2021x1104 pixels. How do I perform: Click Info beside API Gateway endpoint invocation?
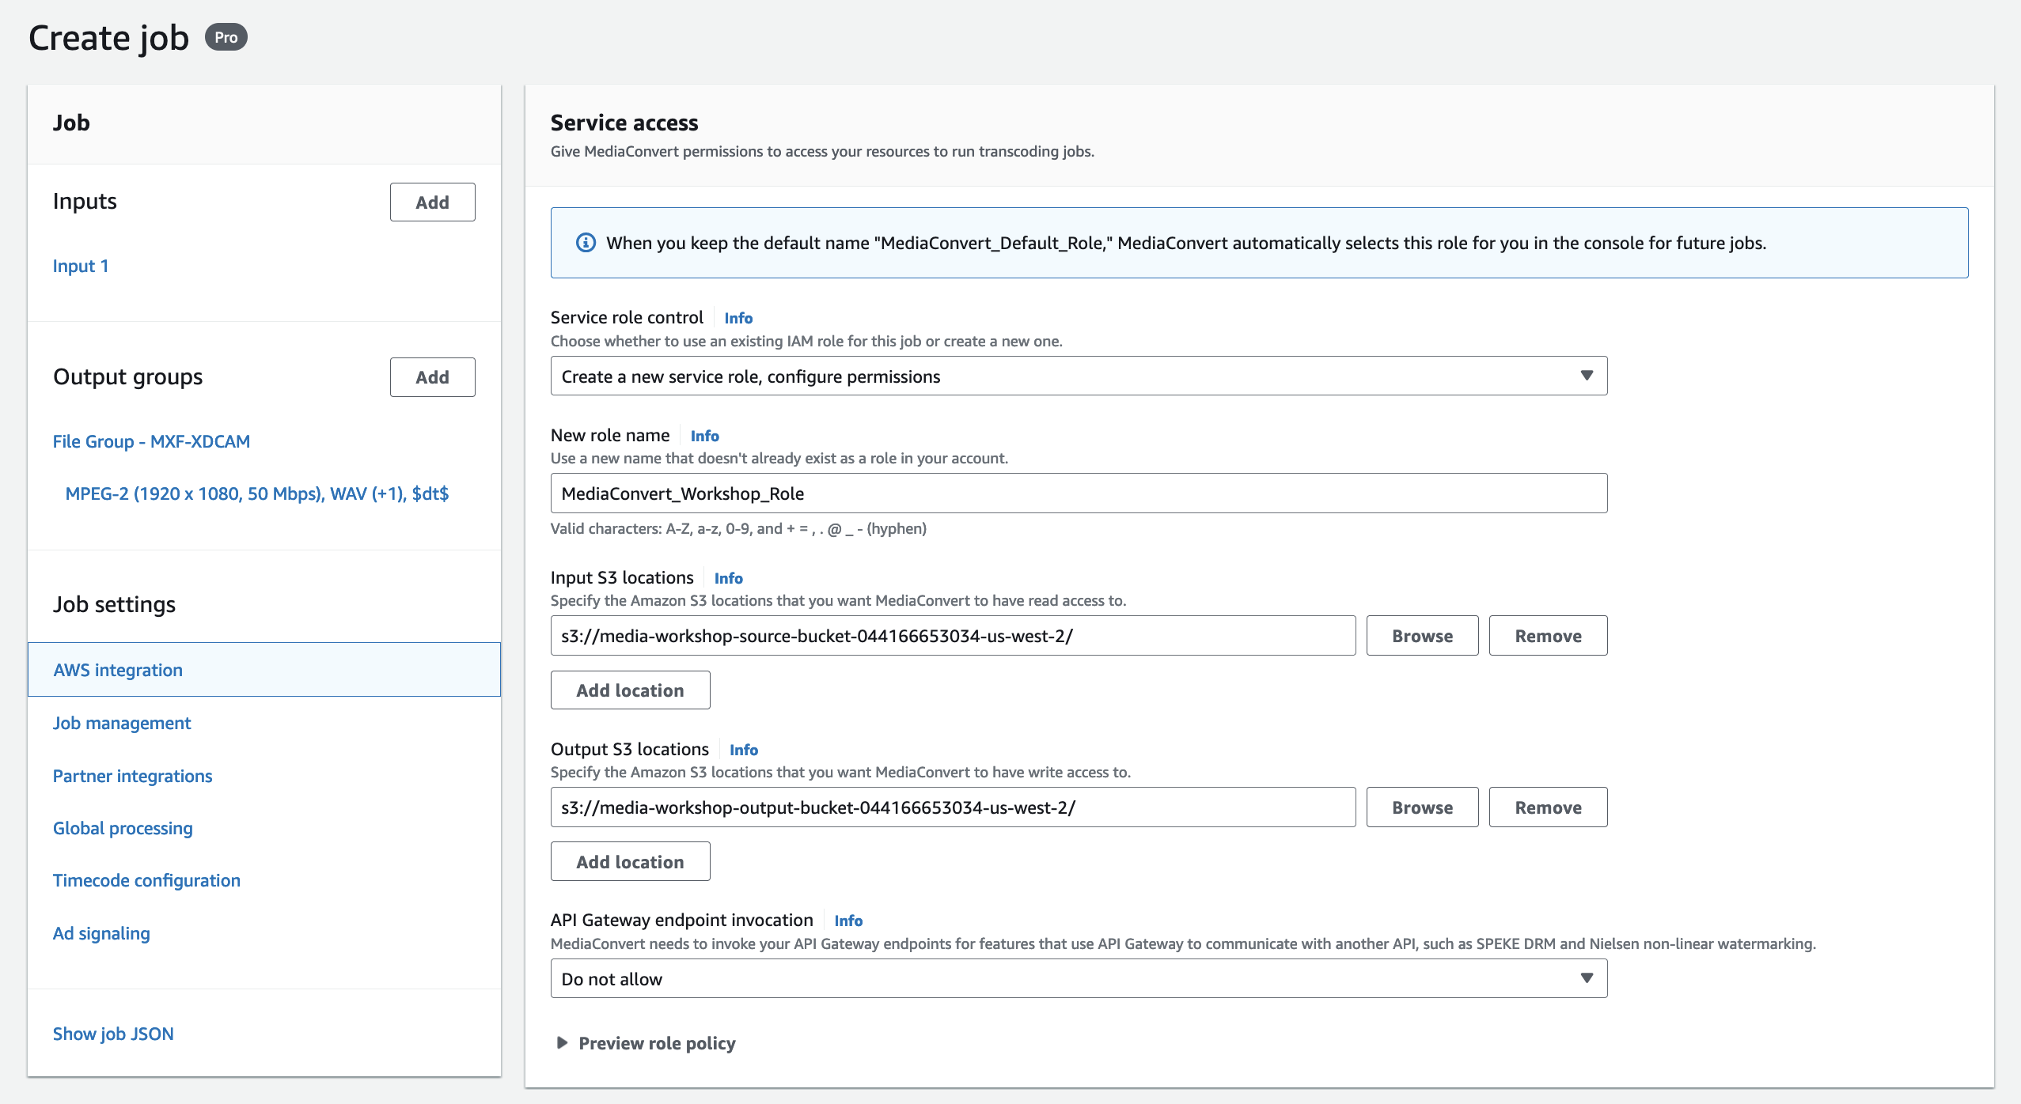coord(847,921)
